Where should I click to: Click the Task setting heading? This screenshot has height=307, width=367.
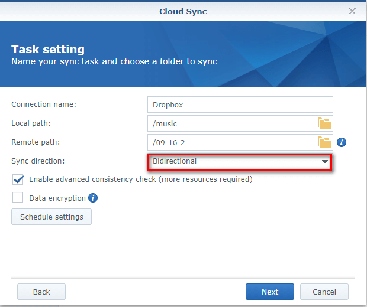coord(48,50)
